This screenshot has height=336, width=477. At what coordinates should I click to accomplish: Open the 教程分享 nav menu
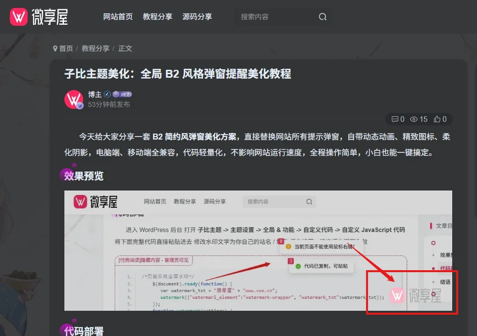[158, 17]
